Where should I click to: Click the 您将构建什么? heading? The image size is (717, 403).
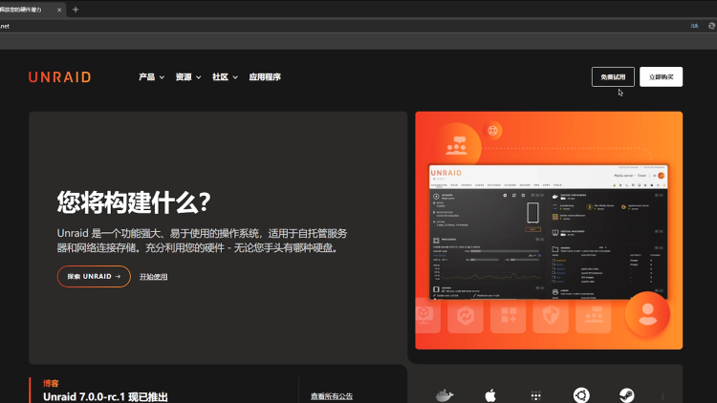pos(134,201)
